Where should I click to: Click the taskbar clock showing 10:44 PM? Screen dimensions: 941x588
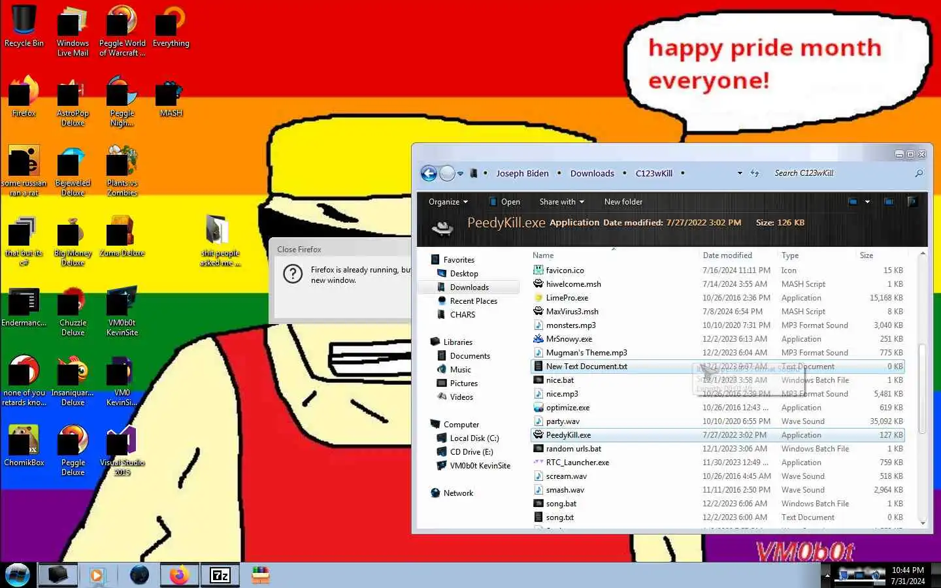[908, 576]
